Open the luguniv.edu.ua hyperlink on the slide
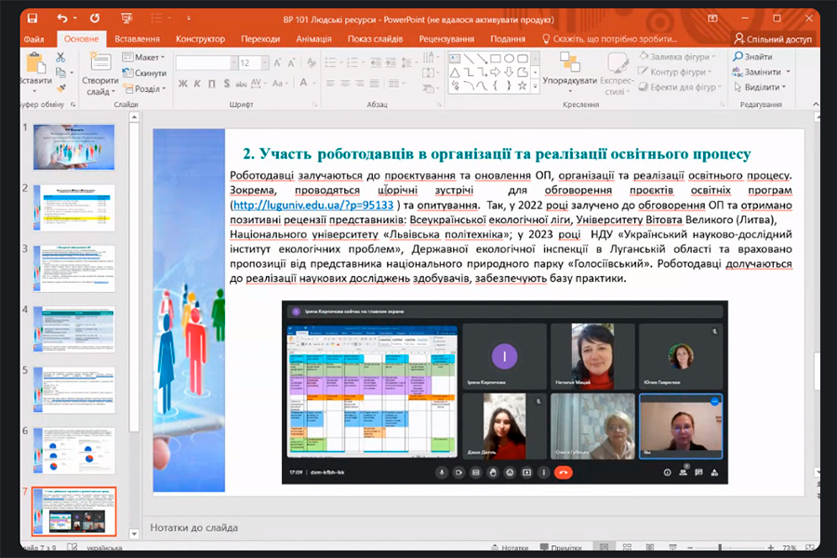The height and width of the screenshot is (558, 837). tap(313, 205)
